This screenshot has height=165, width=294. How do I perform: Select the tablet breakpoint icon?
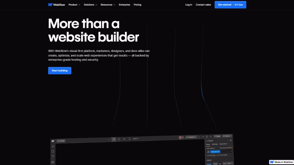119,139
